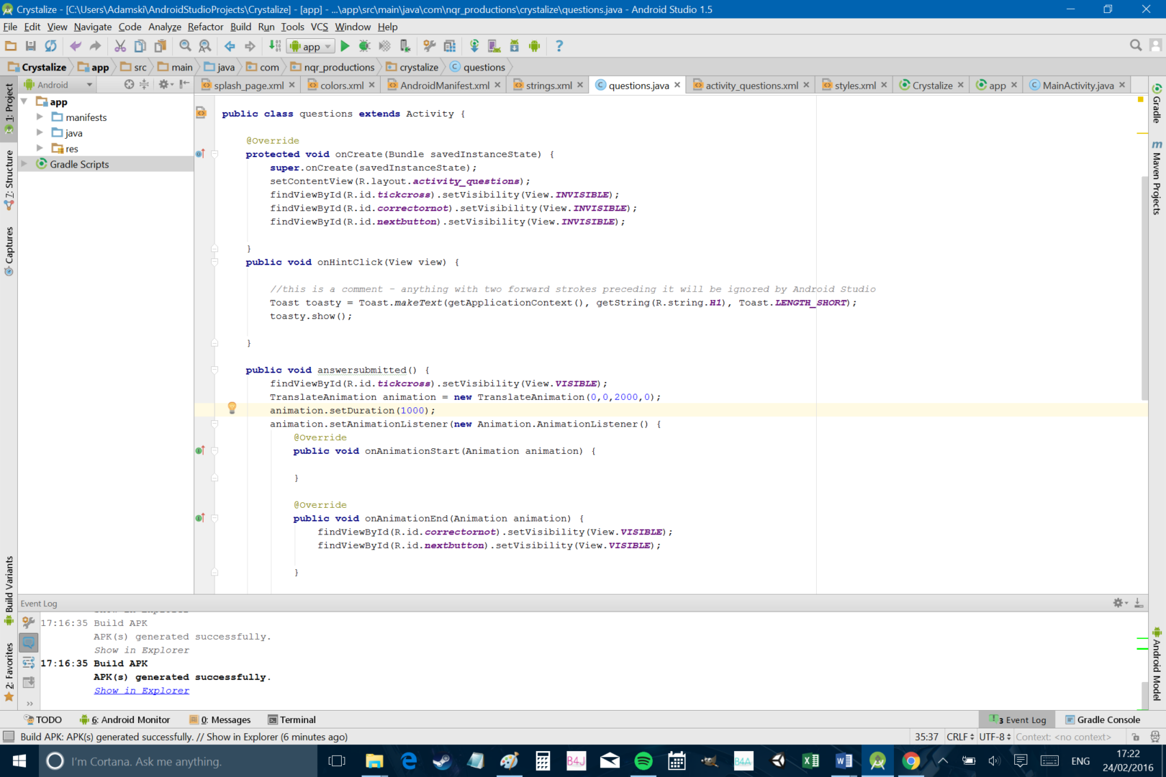This screenshot has width=1166, height=777.
Task: Run the app with green play button
Action: pyautogui.click(x=345, y=46)
